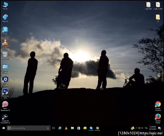Open the This PC desktop icon
Viewport: 164px width, 136px height.
tap(5, 6)
